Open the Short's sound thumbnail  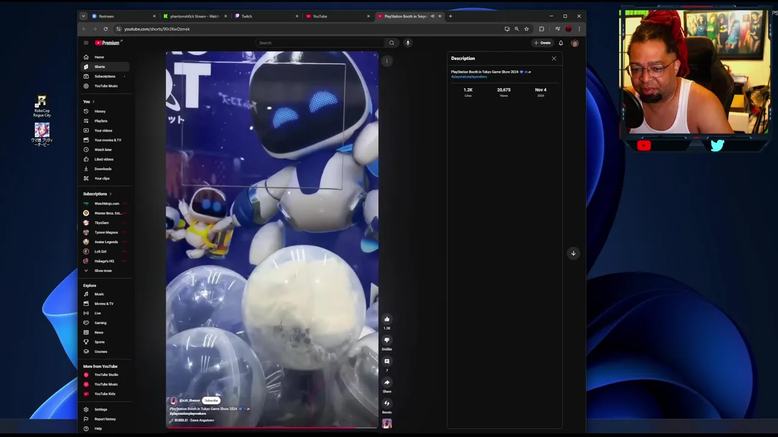(x=387, y=424)
